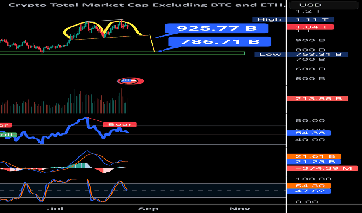Click the 100.00 stochastic scale label
This screenshot has height=213, width=362.
[x=313, y=179]
